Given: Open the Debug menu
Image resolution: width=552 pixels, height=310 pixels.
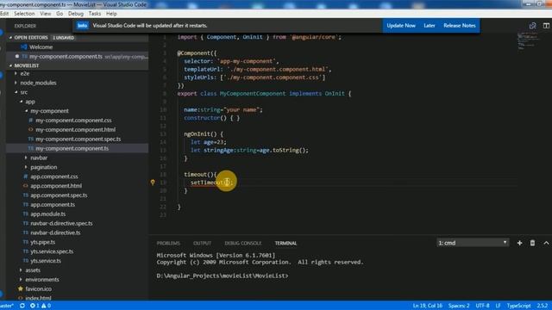Looking at the screenshot, I should (x=76, y=14).
